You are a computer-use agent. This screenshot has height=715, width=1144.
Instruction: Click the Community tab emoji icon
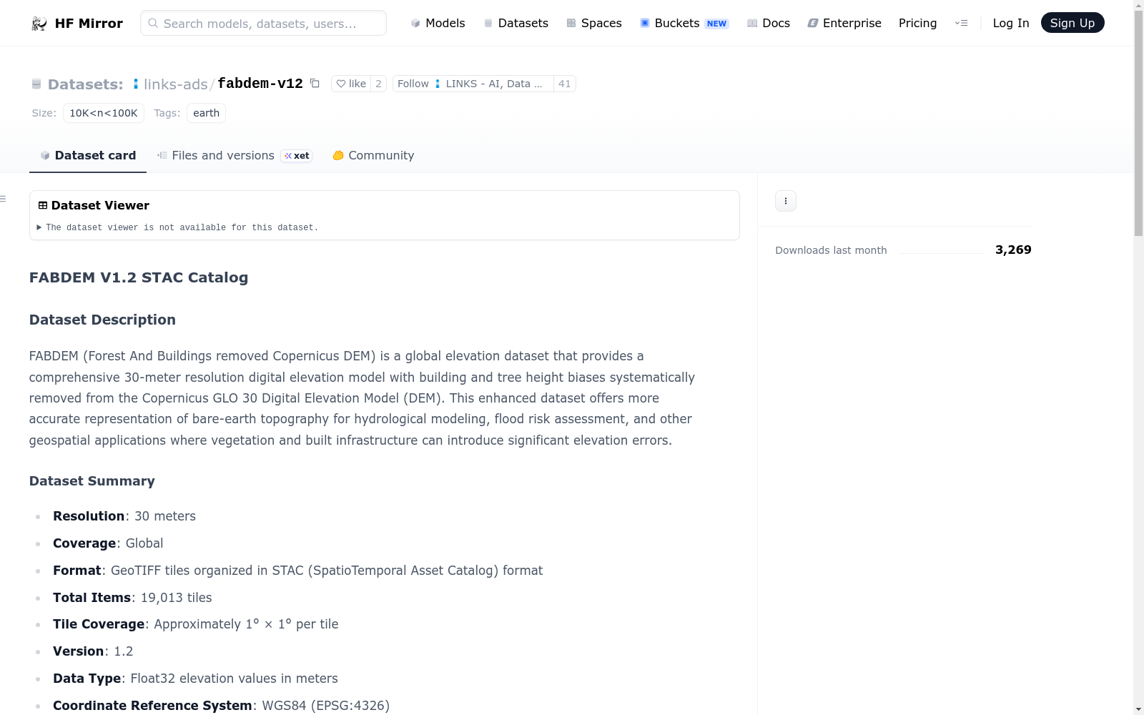tap(338, 156)
